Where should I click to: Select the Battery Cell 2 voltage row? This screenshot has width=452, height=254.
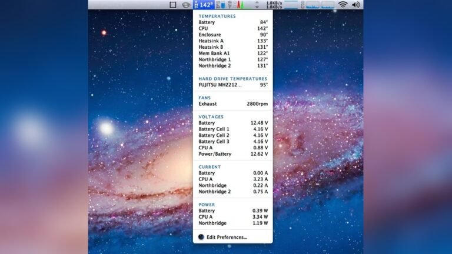click(x=233, y=135)
